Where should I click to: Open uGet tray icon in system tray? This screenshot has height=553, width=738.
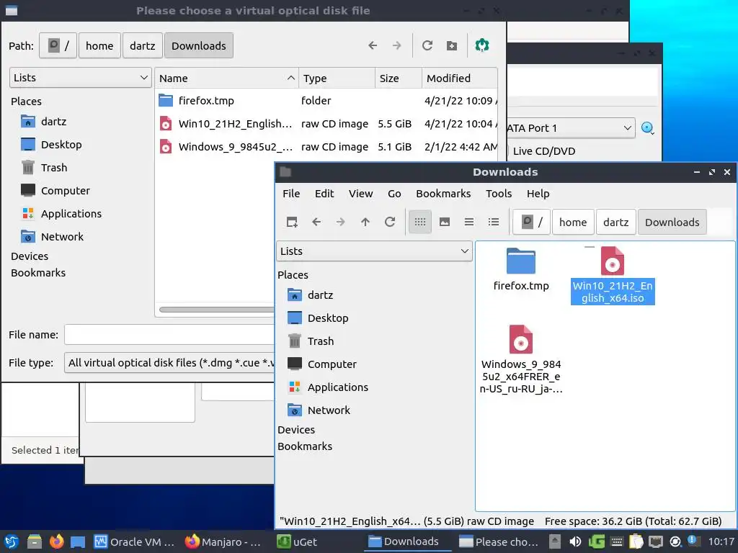596,541
